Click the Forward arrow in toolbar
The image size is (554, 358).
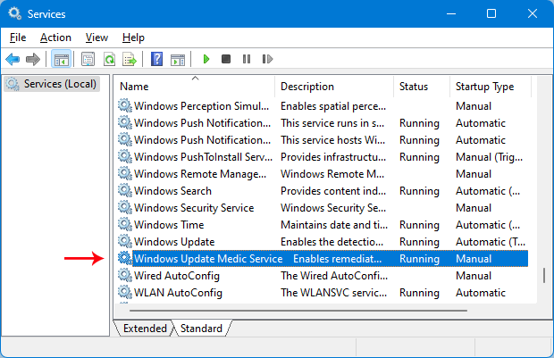pos(33,59)
